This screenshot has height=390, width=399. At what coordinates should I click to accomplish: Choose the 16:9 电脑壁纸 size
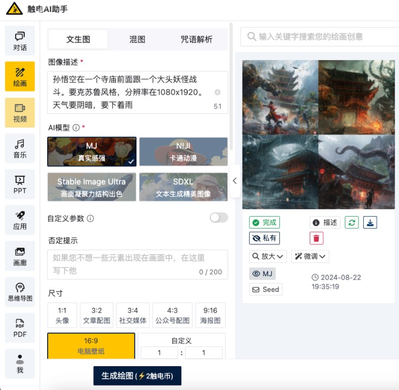click(x=91, y=346)
